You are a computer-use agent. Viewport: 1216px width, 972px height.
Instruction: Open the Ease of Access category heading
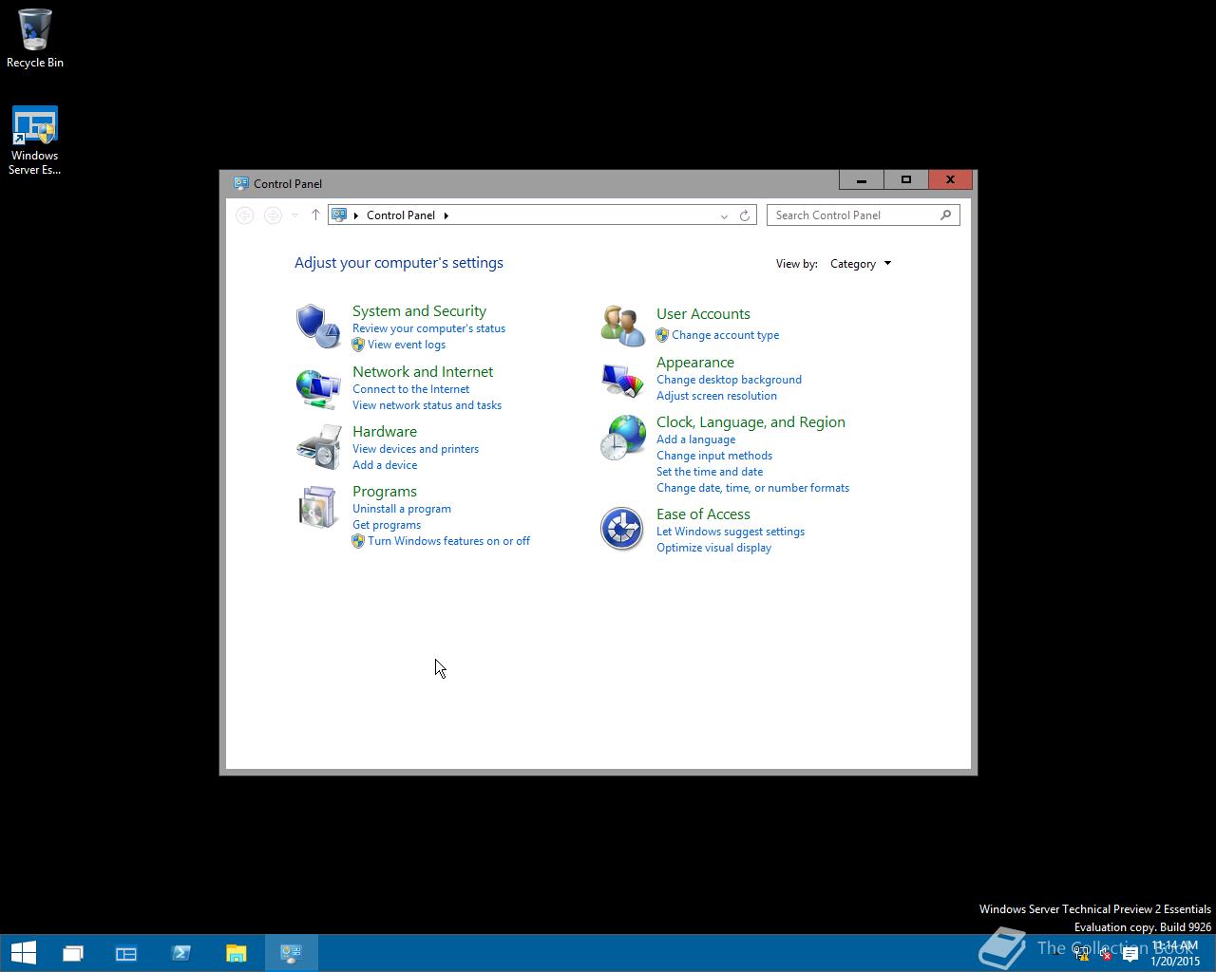click(x=703, y=514)
